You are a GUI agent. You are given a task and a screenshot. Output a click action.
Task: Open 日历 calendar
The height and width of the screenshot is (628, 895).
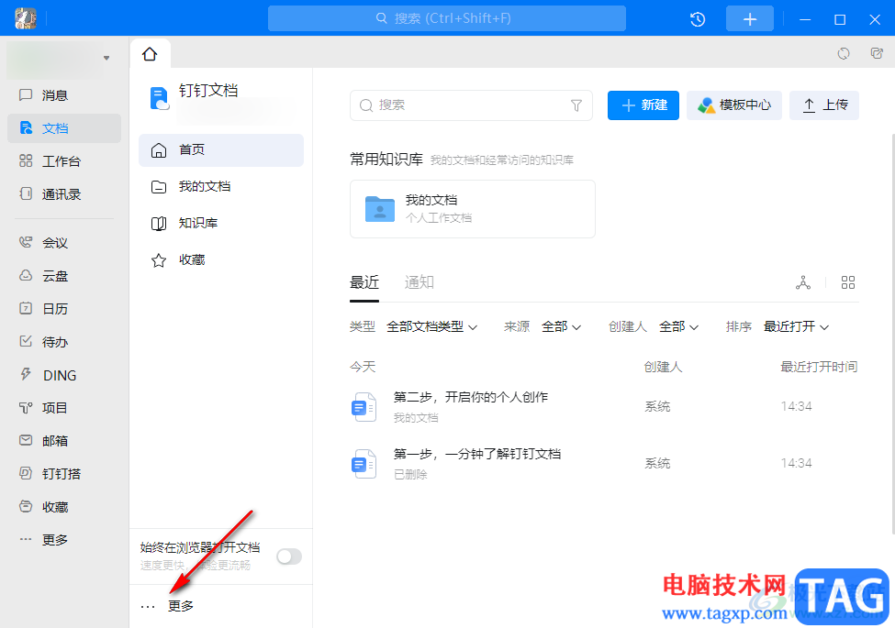point(64,309)
